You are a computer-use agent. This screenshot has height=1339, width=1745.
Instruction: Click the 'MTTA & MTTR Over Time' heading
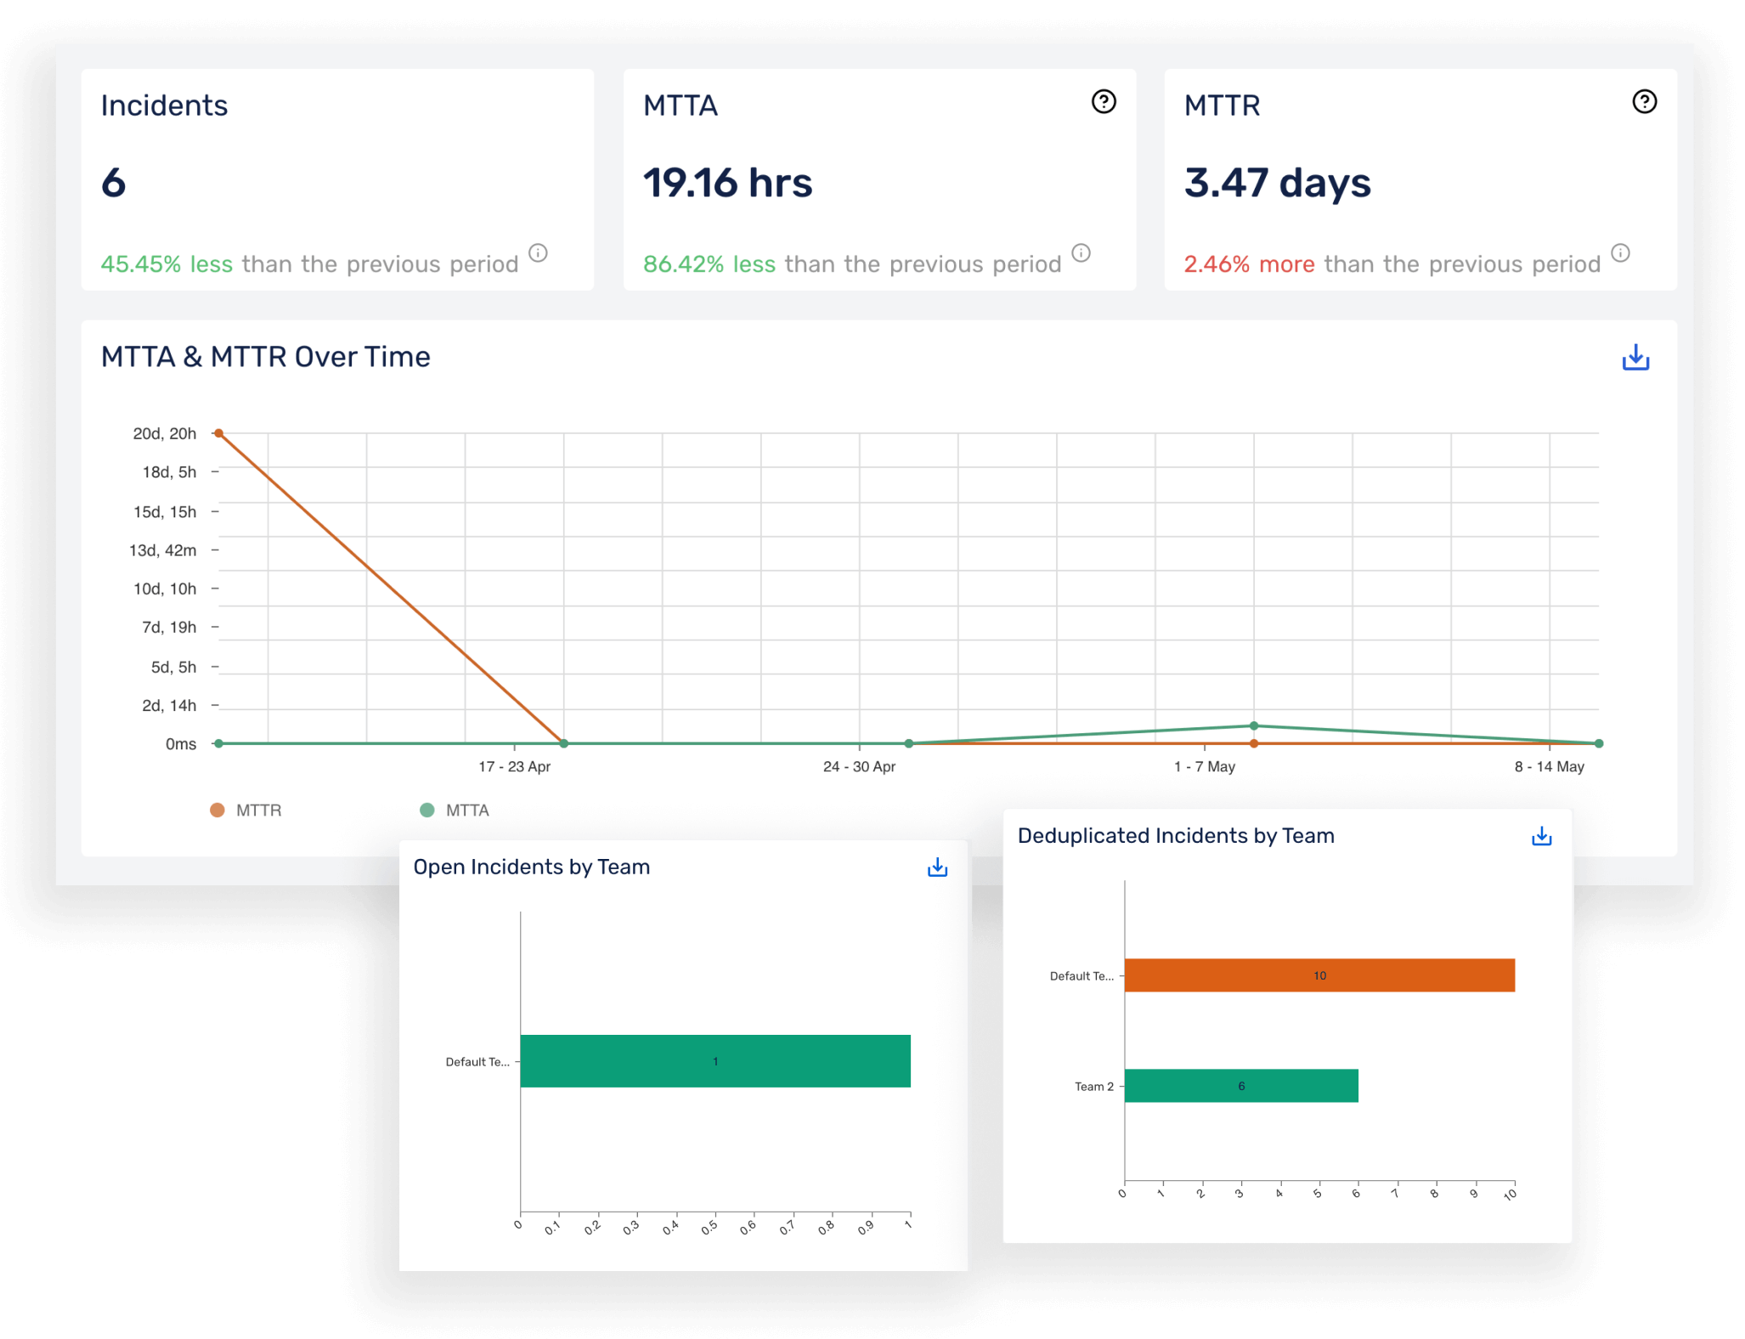[x=265, y=357]
